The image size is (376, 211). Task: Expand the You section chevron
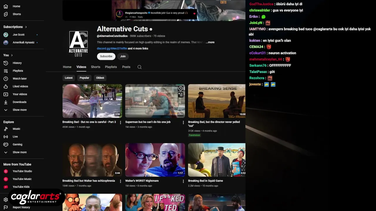tap(12, 55)
